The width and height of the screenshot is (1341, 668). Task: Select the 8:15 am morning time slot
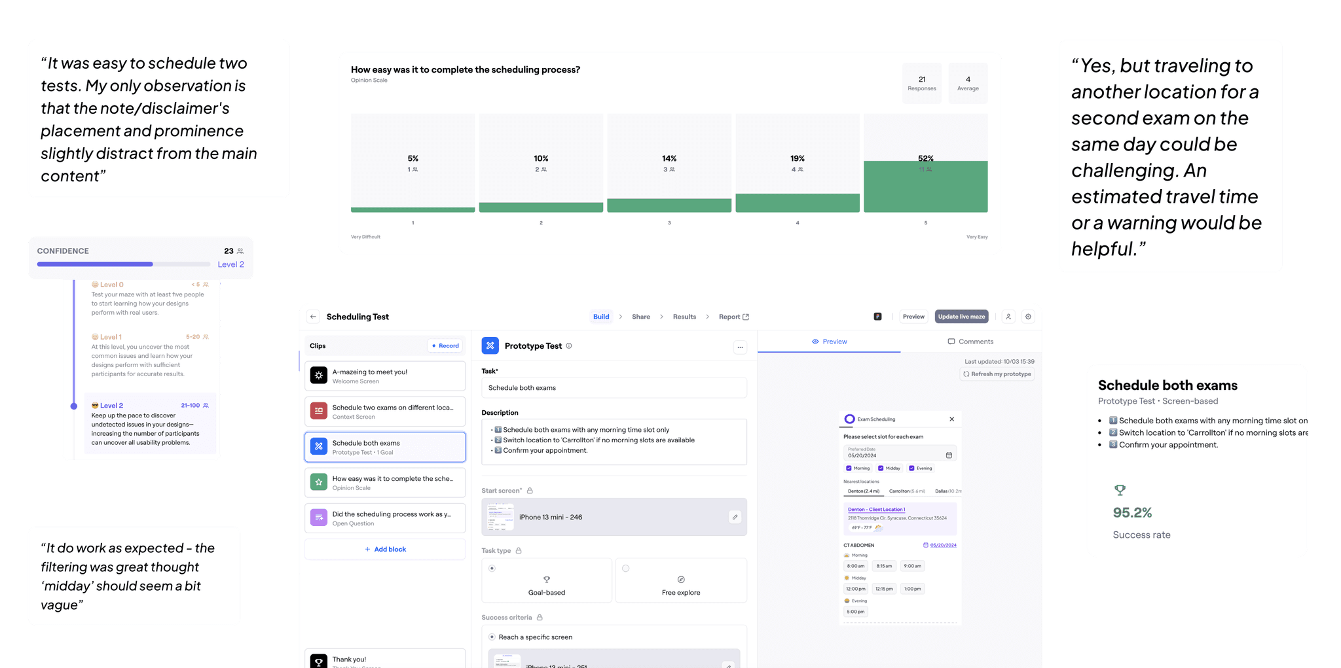click(x=884, y=566)
